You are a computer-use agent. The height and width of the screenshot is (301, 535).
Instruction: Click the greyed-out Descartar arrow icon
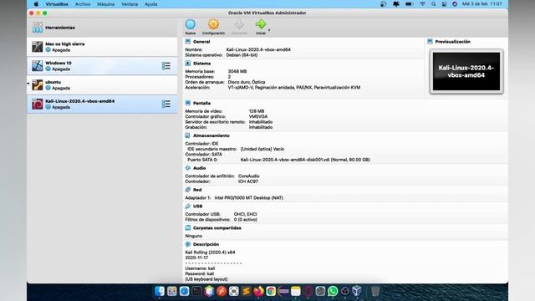click(239, 24)
